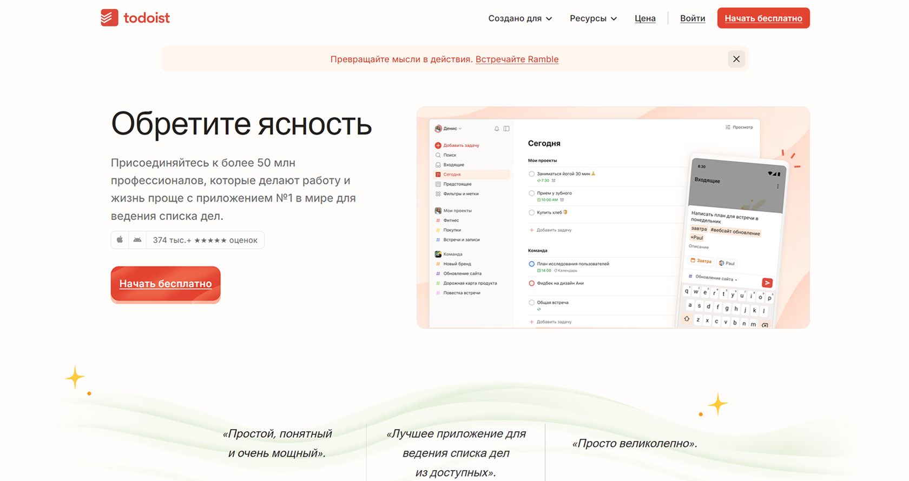909x481 pixels.
Task: Check off Заниматься йогой 30 мин task
Action: 531,174
